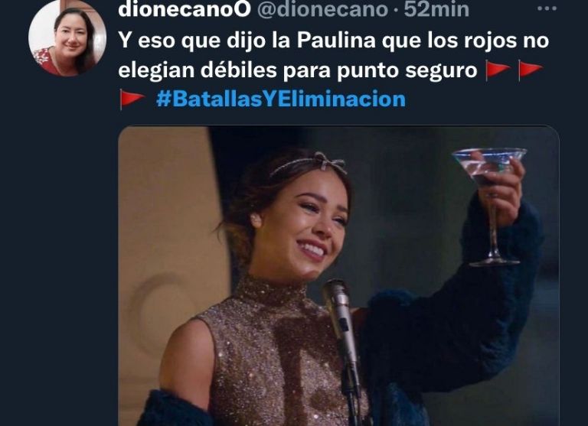Open the 52min timestamp link
The width and height of the screenshot is (588, 426).
click(x=436, y=9)
